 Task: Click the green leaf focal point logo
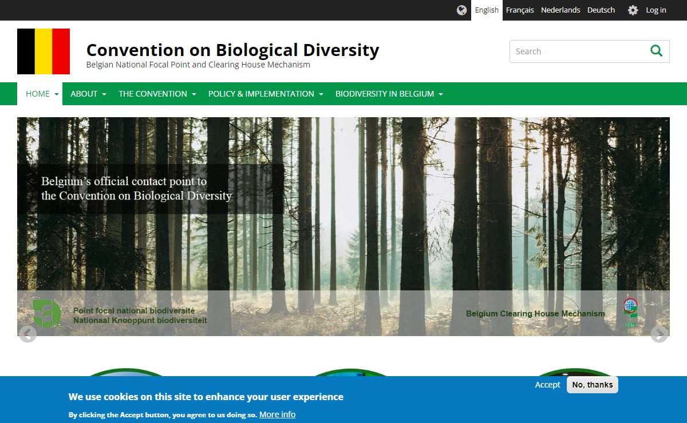click(47, 313)
